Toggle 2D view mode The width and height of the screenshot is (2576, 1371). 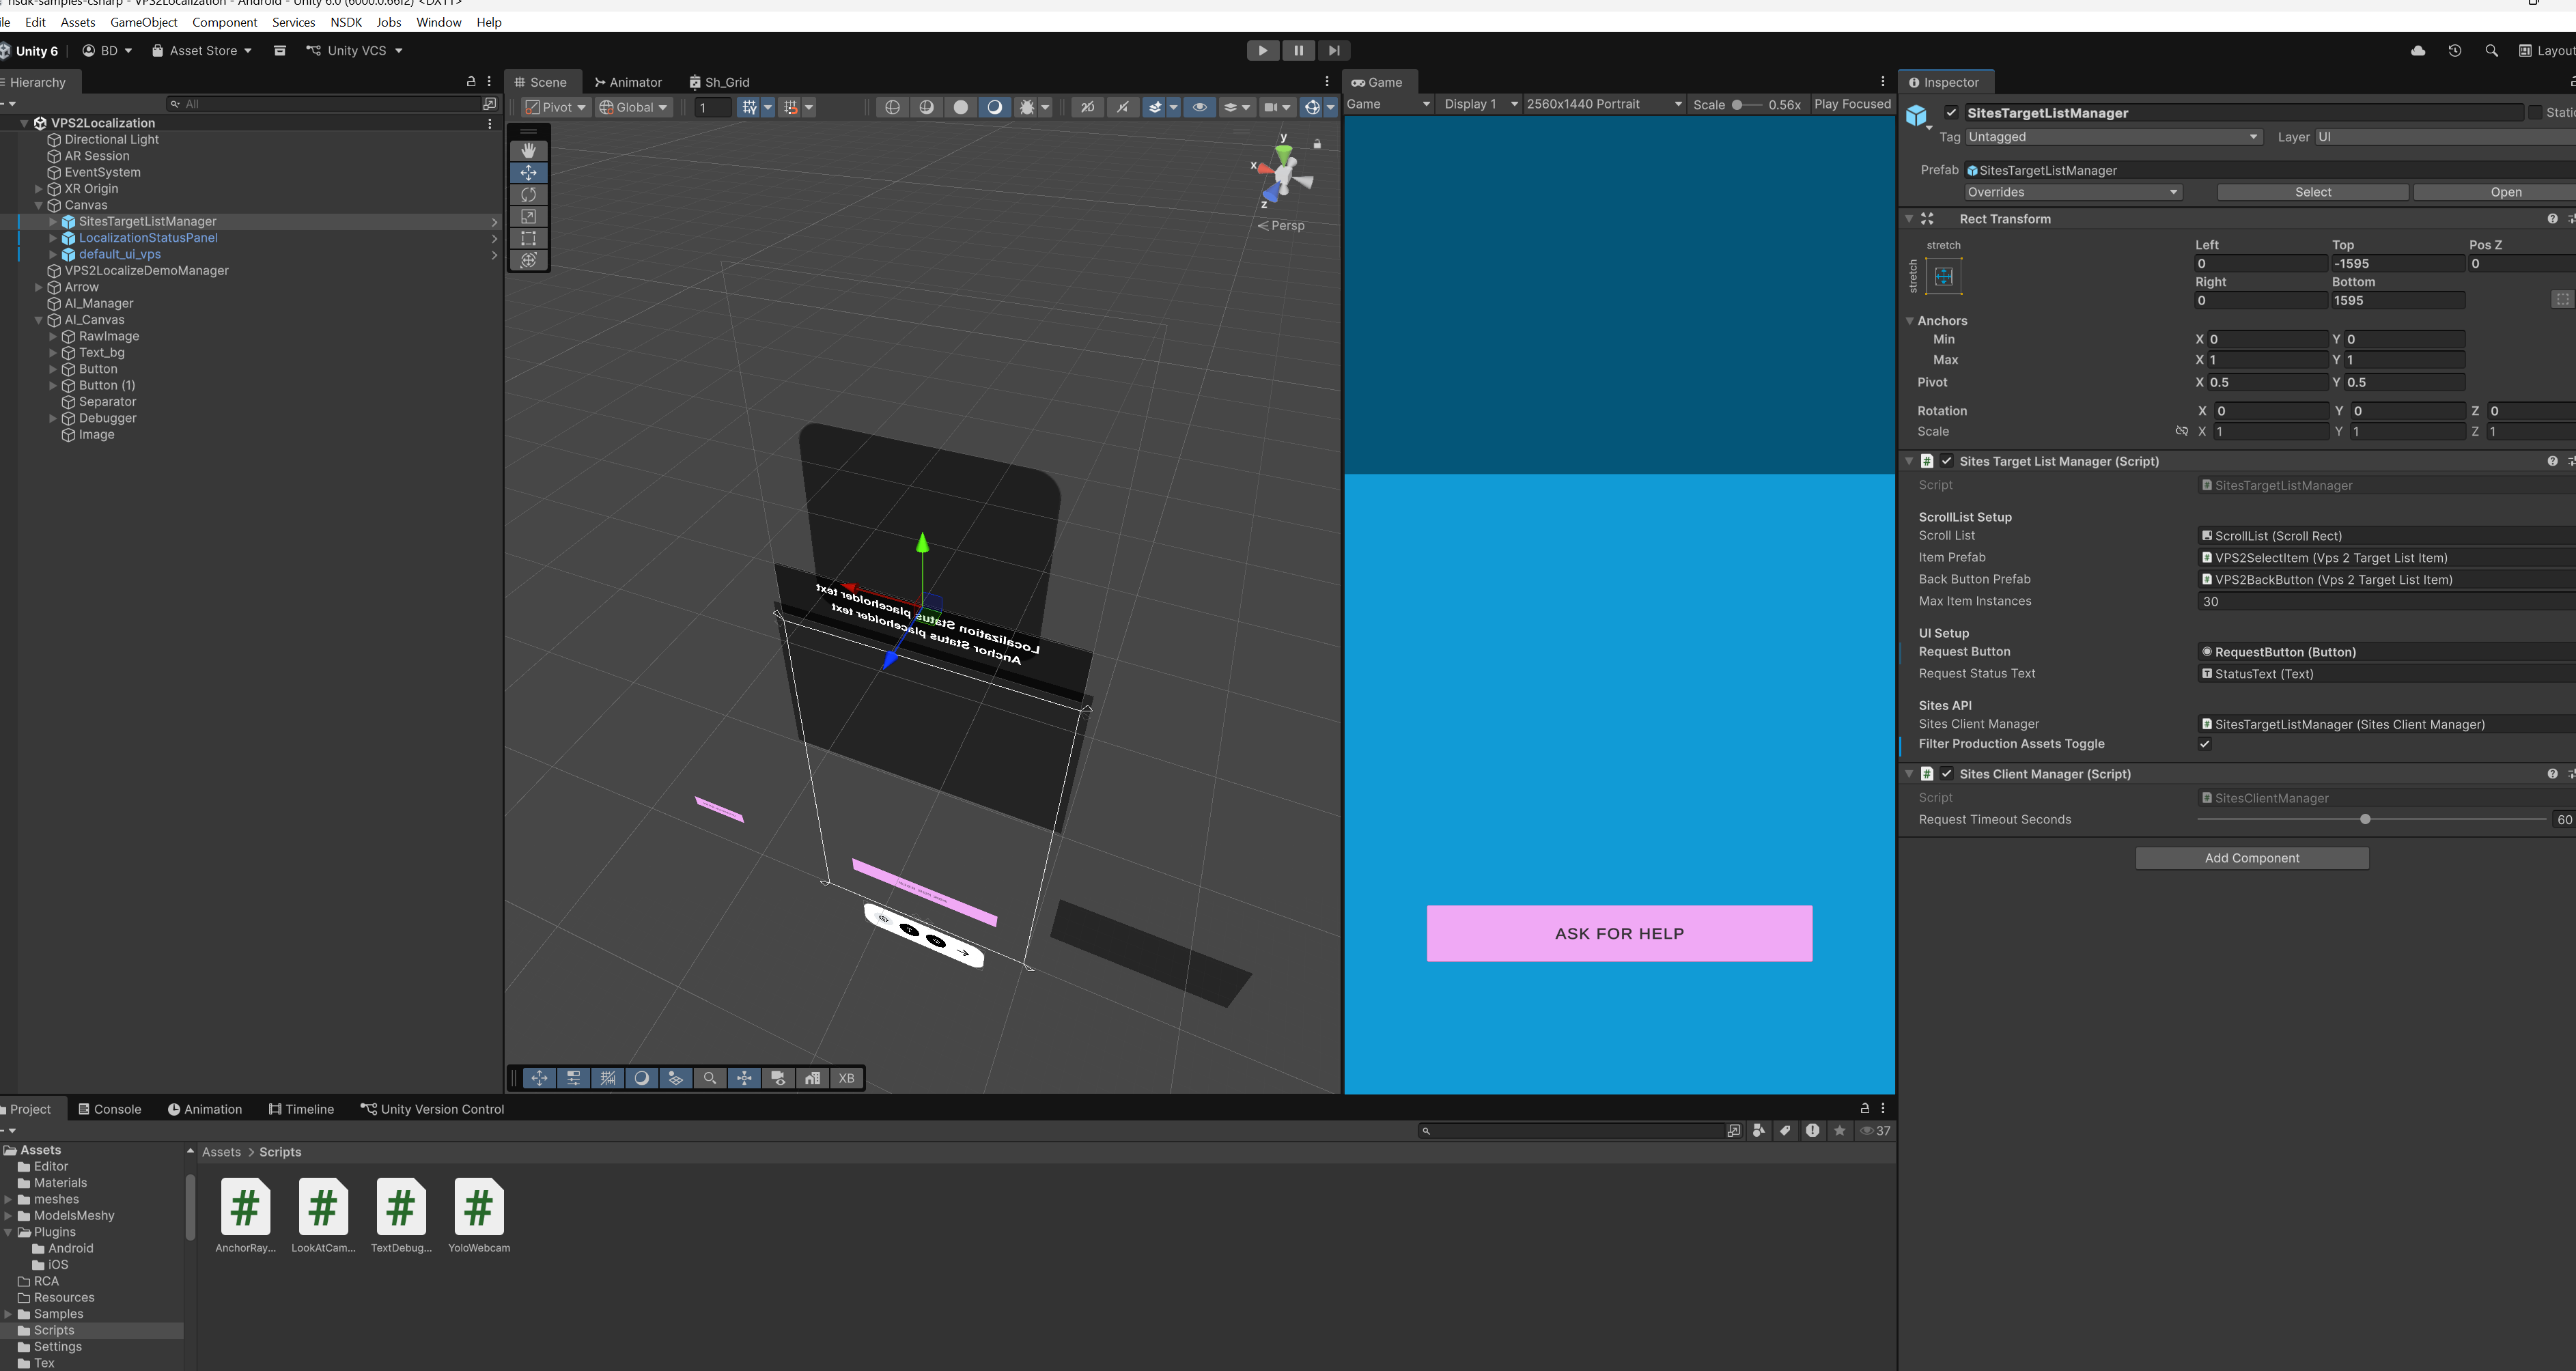(1087, 107)
